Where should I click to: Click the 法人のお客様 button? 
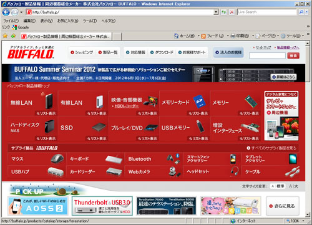228,52
